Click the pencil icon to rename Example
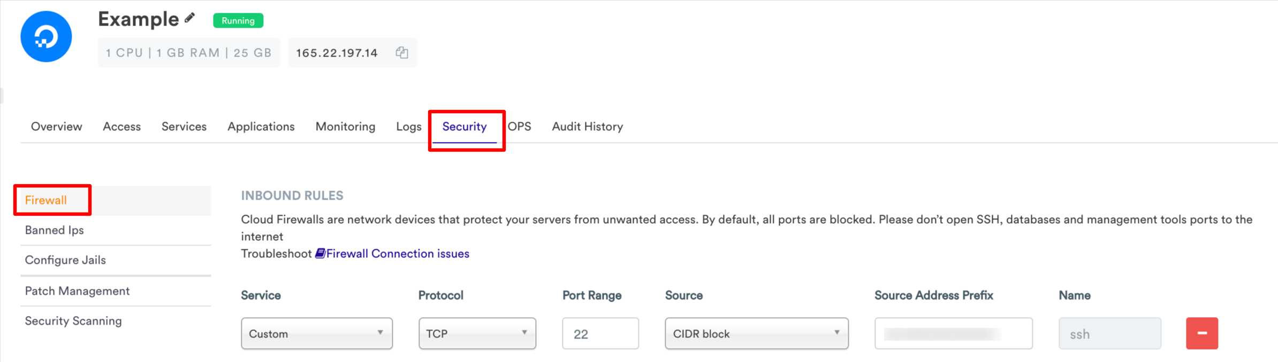Viewport: 1278px width, 362px height. coord(190,19)
